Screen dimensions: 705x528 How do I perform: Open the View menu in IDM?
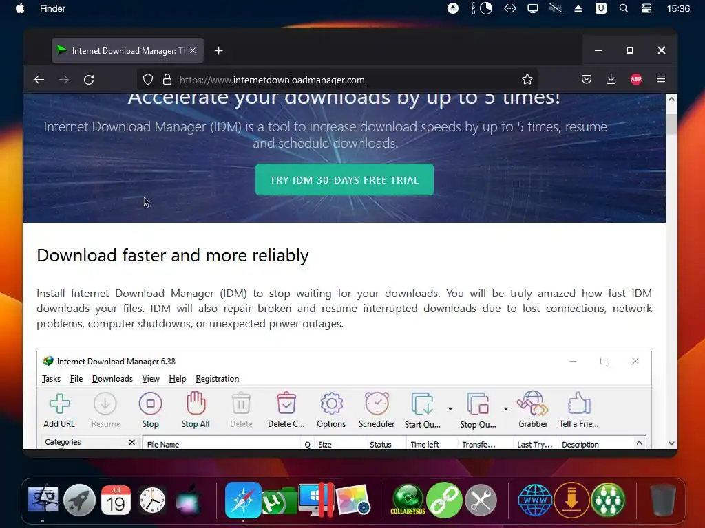151,379
